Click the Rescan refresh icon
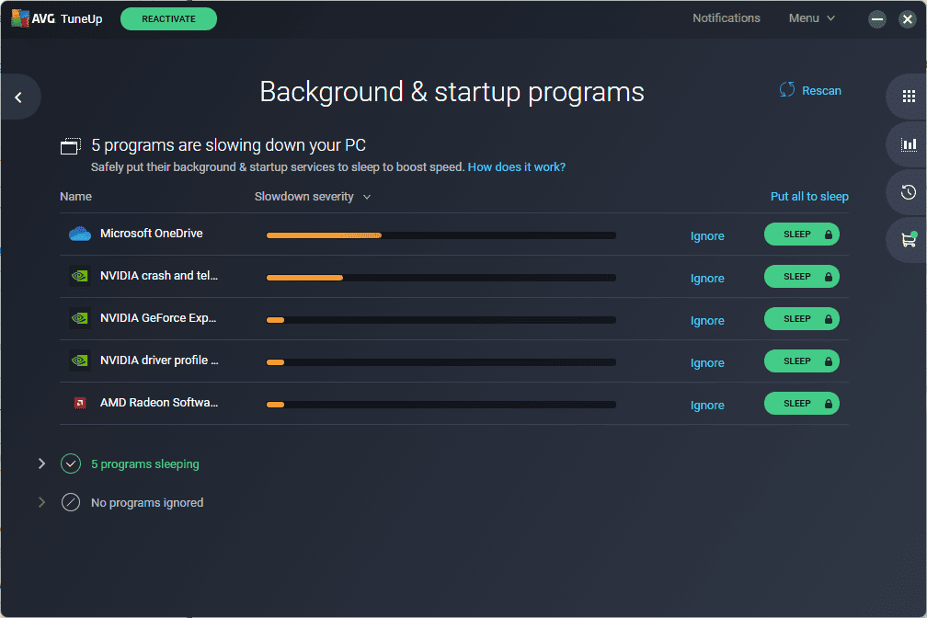The width and height of the screenshot is (927, 618). click(x=787, y=90)
